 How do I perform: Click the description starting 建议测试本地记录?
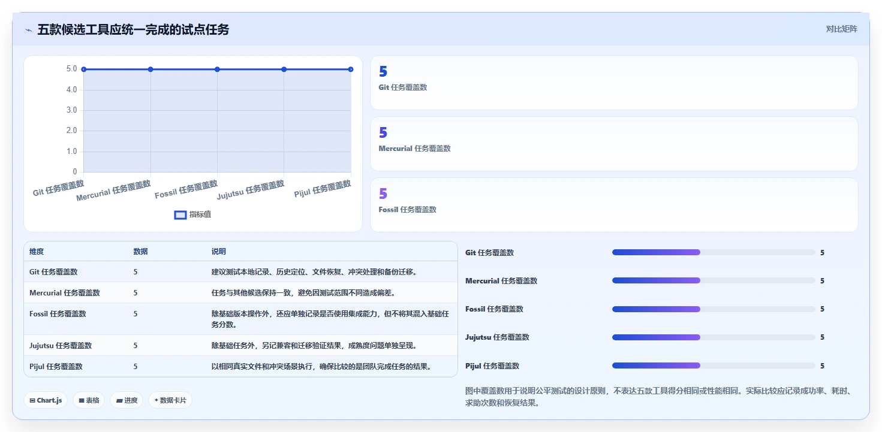[314, 272]
